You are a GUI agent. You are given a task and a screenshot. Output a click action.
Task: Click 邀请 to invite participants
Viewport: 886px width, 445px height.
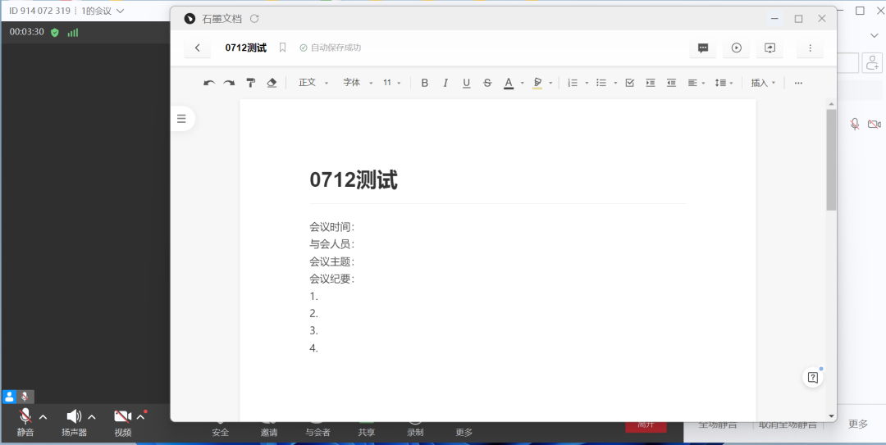[x=269, y=432]
